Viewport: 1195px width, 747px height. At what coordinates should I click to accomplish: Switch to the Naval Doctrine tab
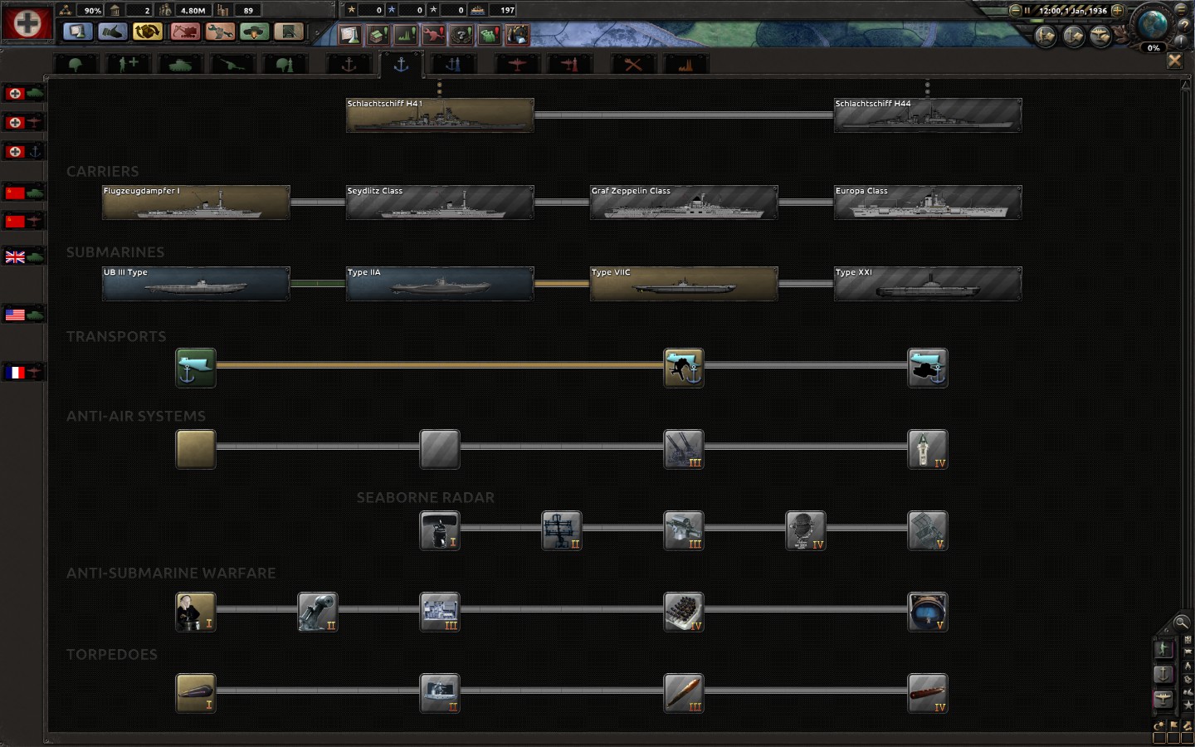pyautogui.click(x=453, y=64)
